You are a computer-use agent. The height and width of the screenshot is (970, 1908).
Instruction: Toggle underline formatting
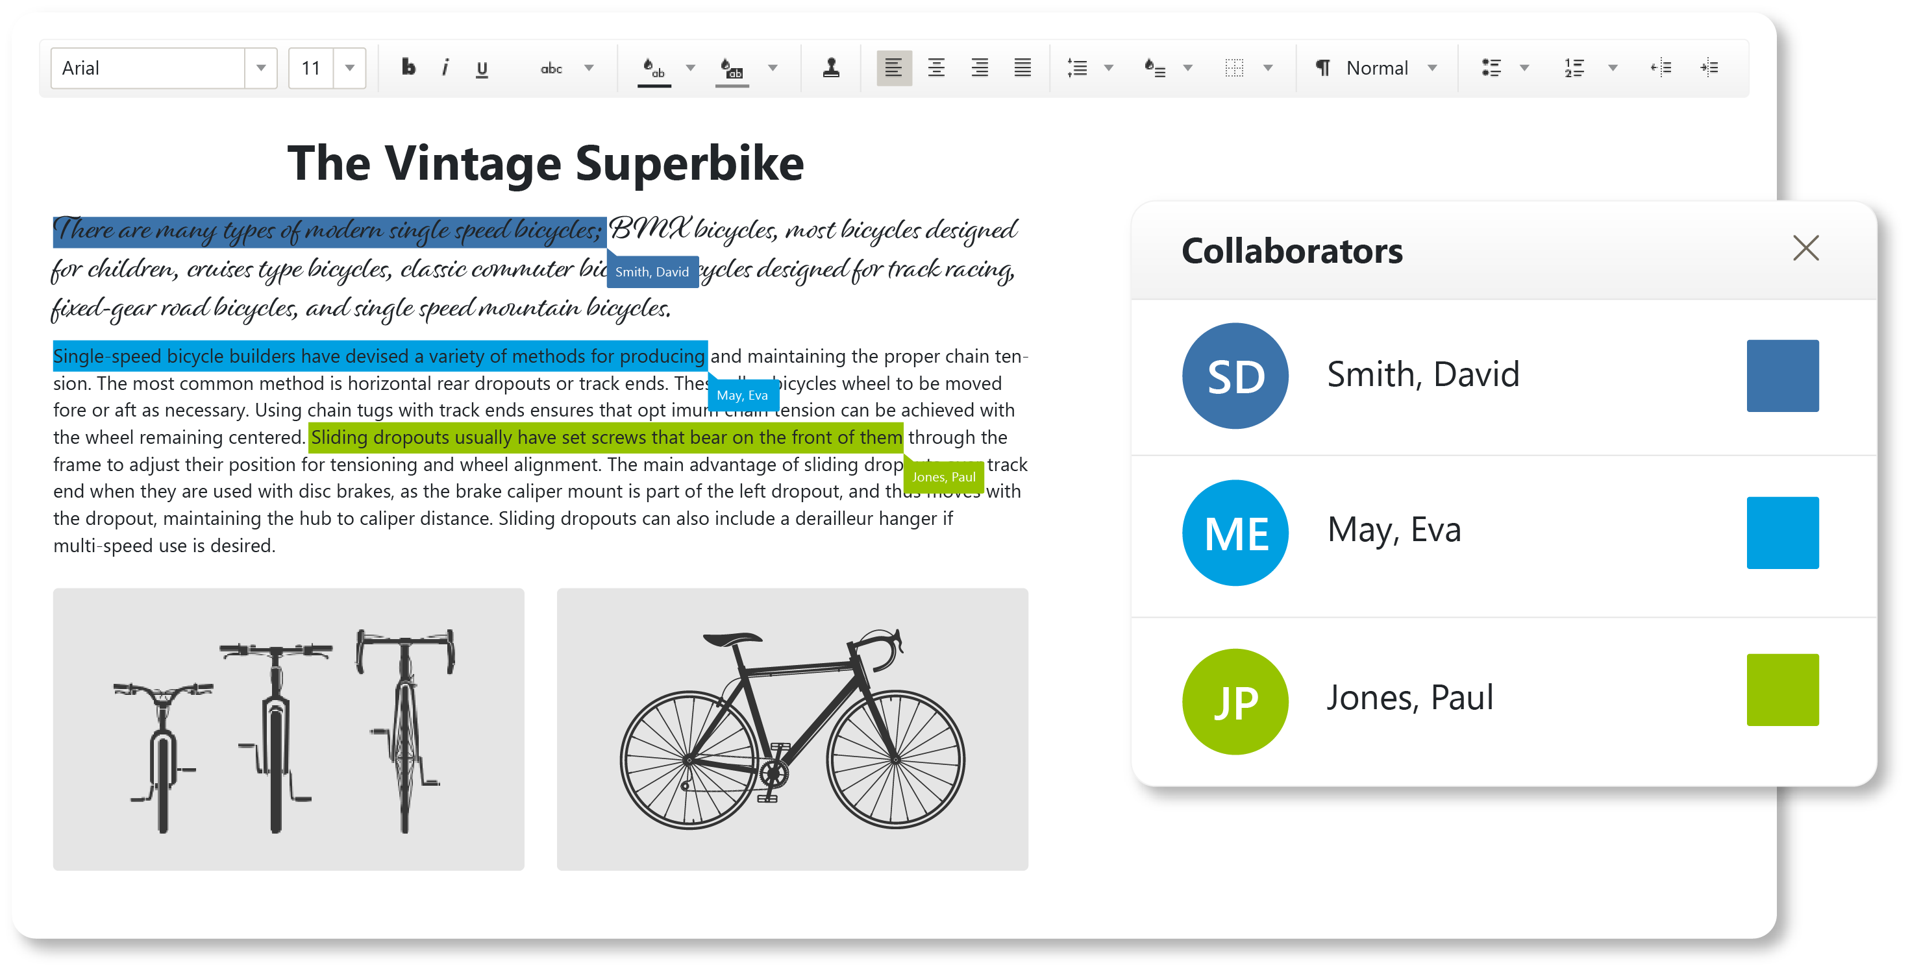(482, 68)
